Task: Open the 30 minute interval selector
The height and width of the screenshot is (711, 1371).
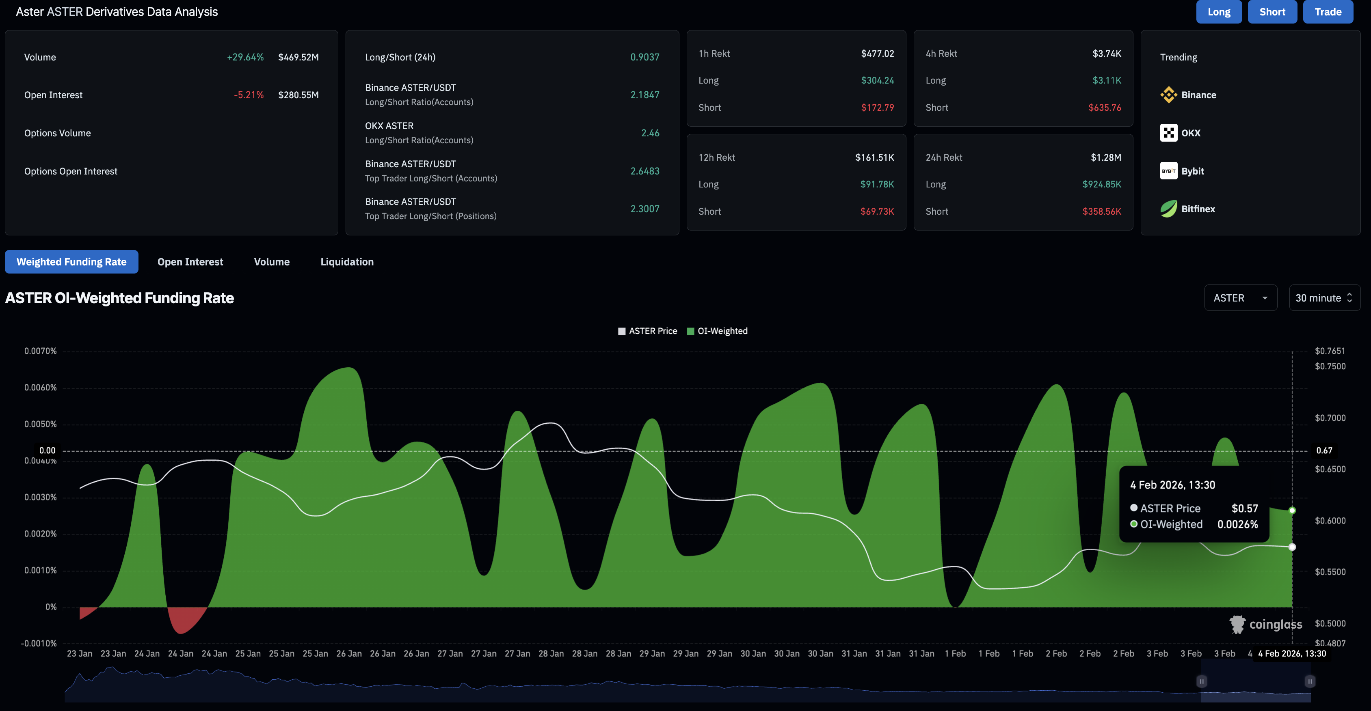Action: coord(1323,298)
